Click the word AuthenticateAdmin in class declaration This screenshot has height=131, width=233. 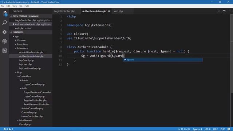pyautogui.click(x=93, y=47)
